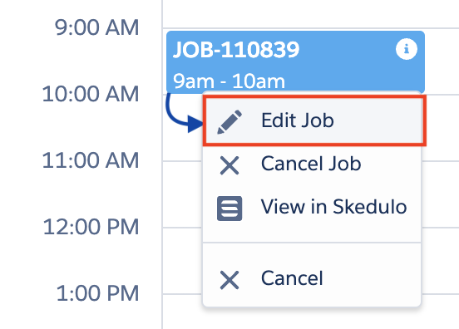The width and height of the screenshot is (459, 329).
Task: Click the empty slot above 9:00 AM line
Action: pos(311,14)
